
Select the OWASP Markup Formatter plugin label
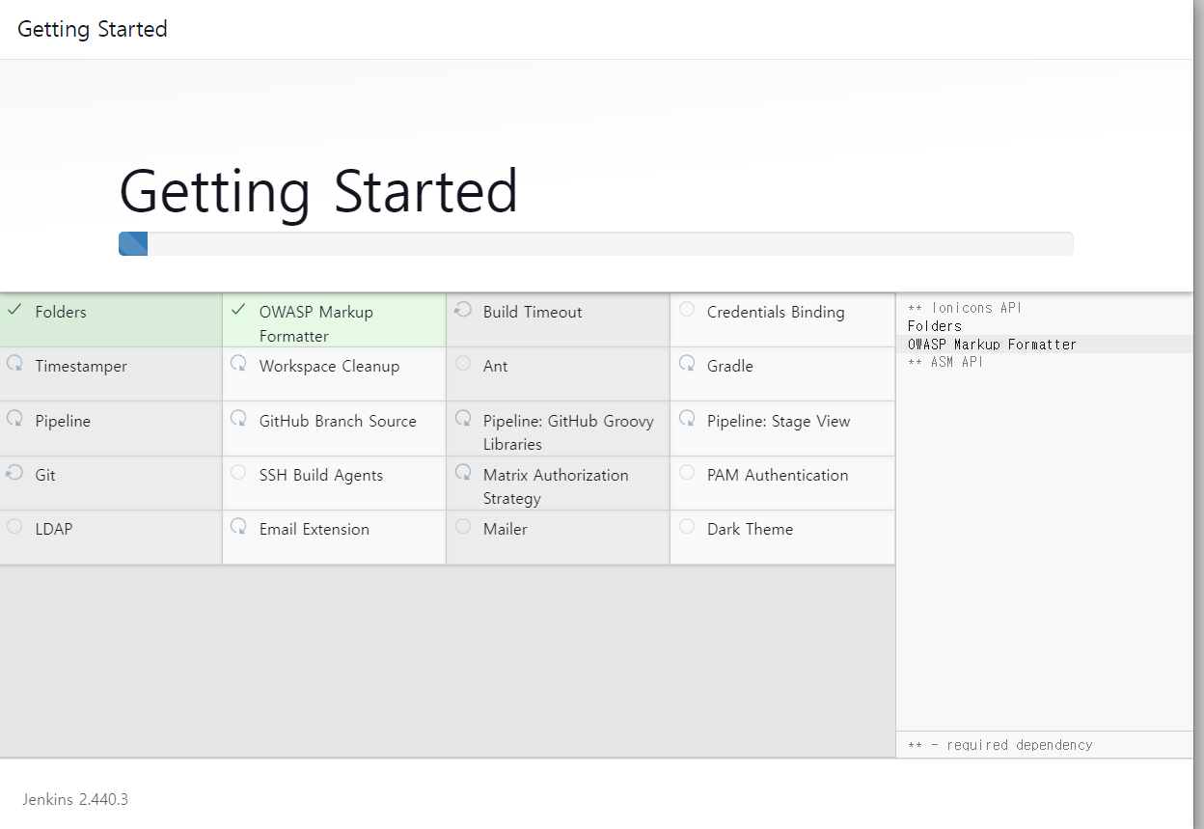[x=315, y=324]
